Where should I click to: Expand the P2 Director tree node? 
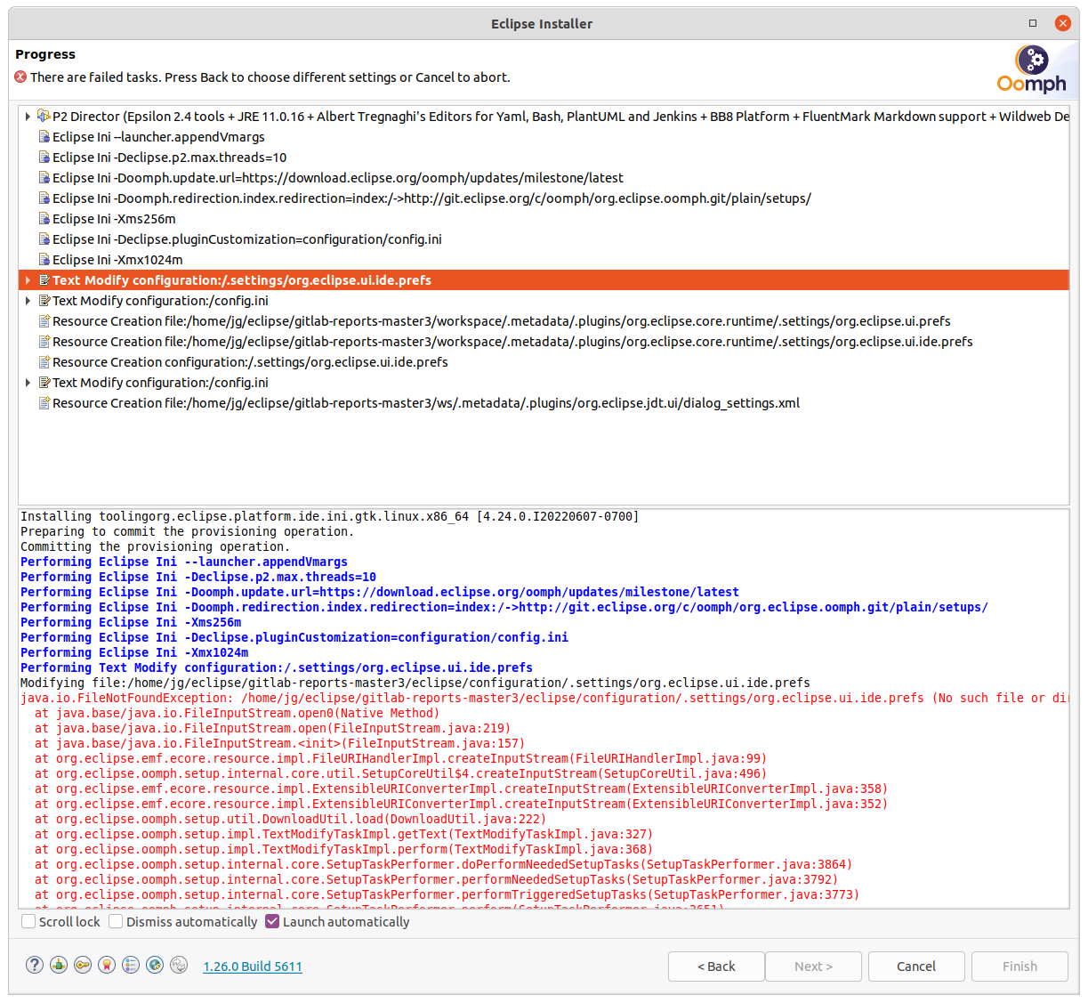28,116
